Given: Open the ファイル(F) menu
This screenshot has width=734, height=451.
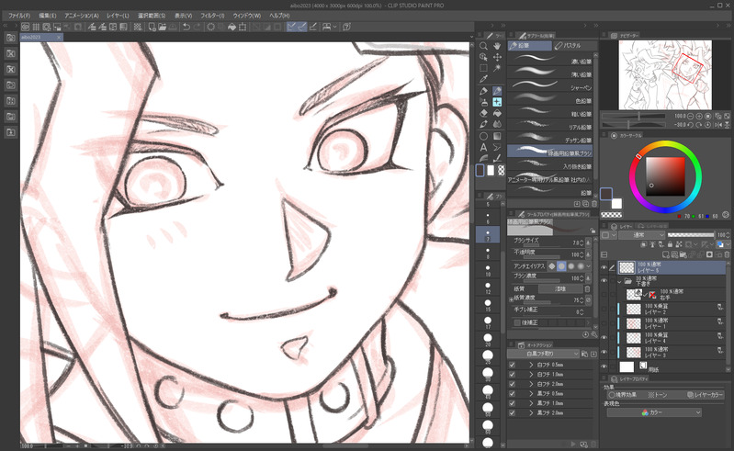Looking at the screenshot, I should 19,16.
